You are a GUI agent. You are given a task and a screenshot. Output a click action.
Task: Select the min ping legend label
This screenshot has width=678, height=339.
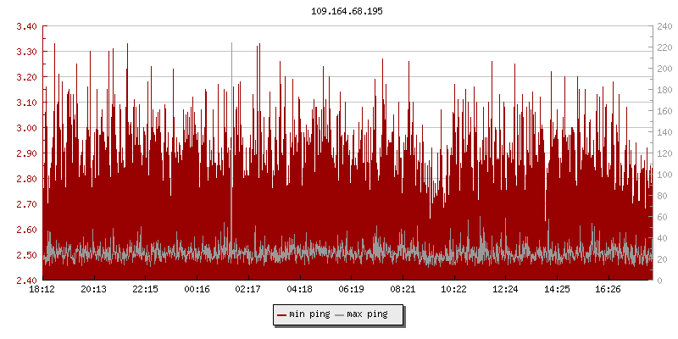309,315
